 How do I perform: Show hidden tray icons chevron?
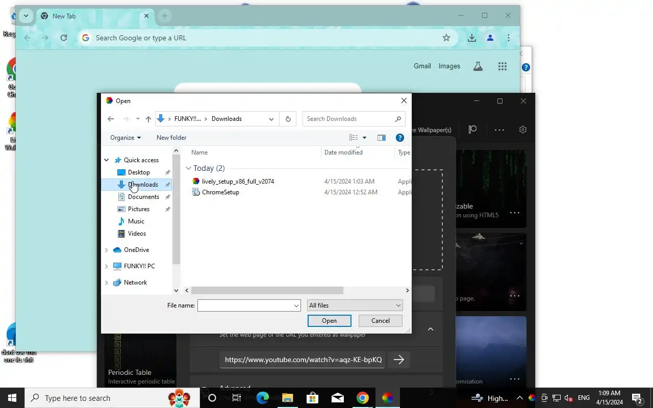519,398
